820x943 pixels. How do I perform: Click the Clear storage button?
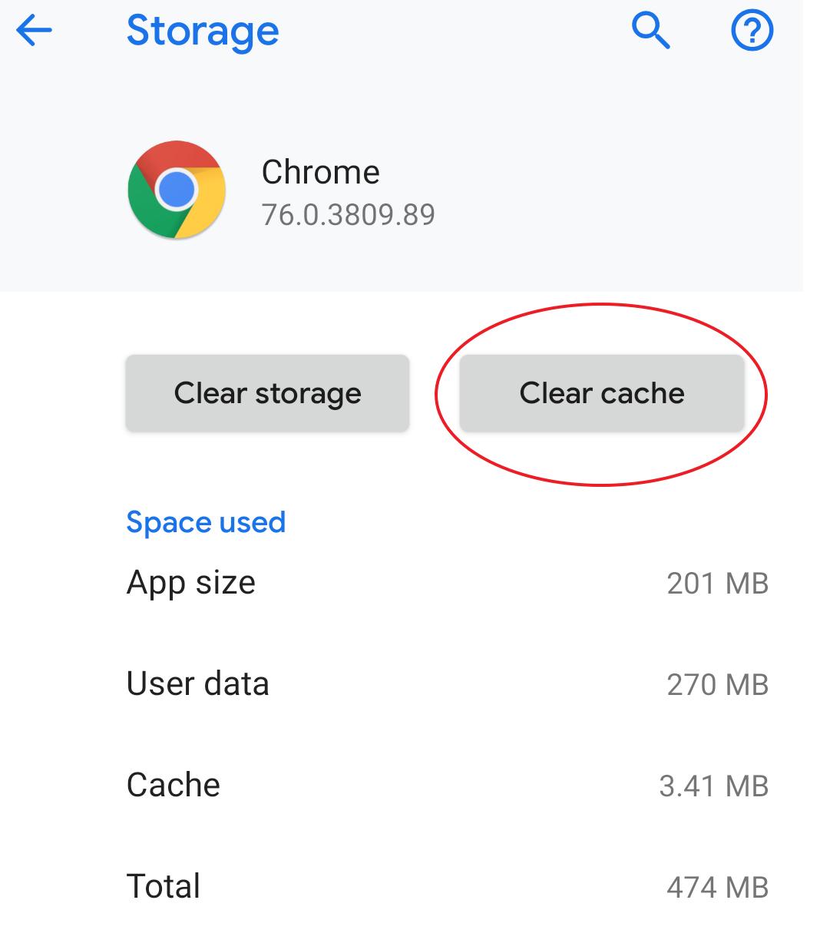[x=267, y=392]
